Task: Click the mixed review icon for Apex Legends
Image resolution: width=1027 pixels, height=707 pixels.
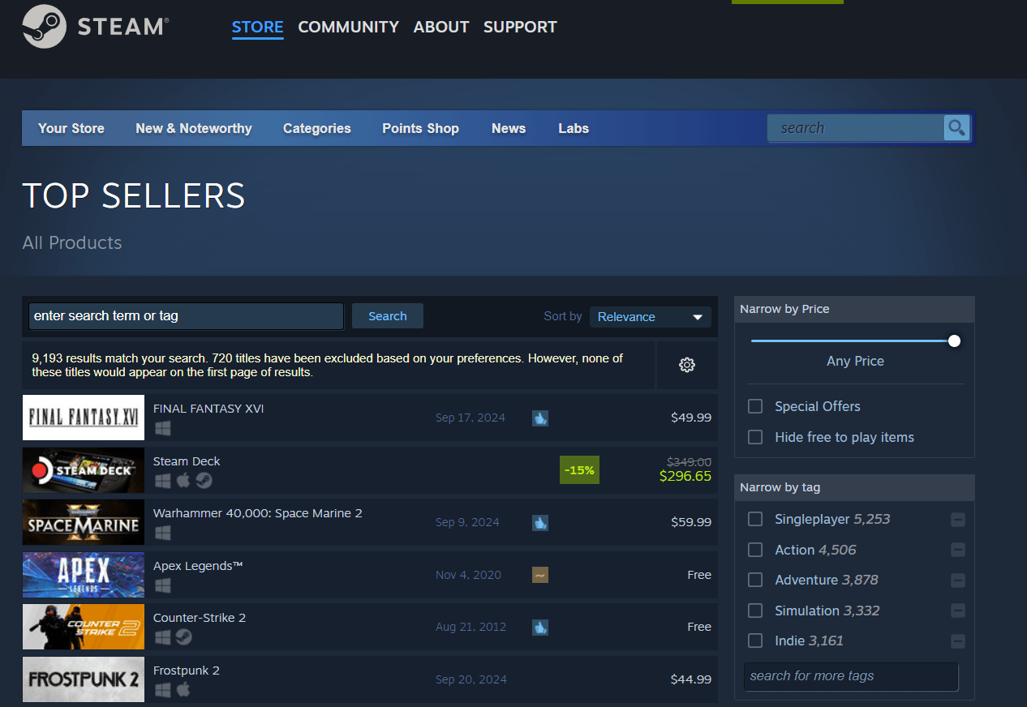Action: (x=540, y=575)
